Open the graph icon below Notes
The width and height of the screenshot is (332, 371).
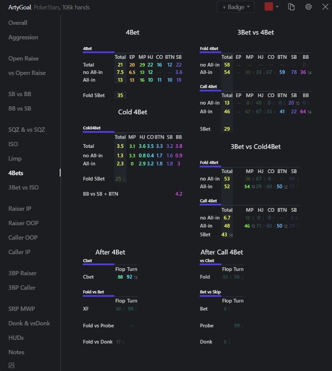11,365
